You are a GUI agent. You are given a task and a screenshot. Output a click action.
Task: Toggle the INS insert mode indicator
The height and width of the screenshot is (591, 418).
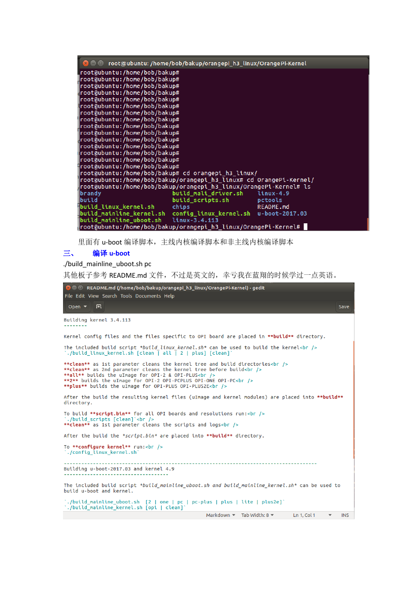click(345, 515)
